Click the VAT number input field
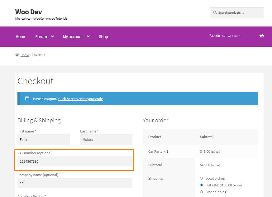This screenshot has height=197, width=272. [75, 161]
